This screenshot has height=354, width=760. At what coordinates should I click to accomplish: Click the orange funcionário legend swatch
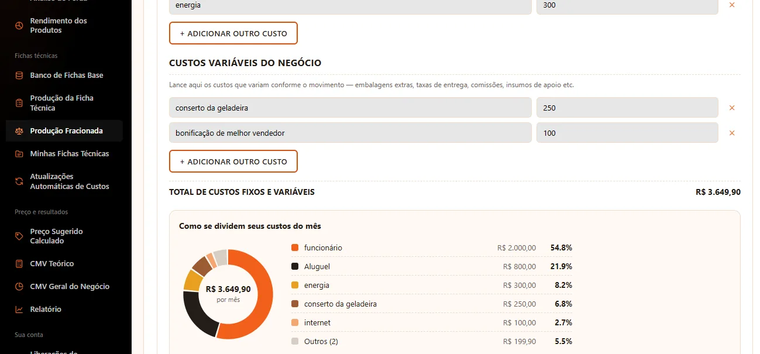tap(295, 248)
